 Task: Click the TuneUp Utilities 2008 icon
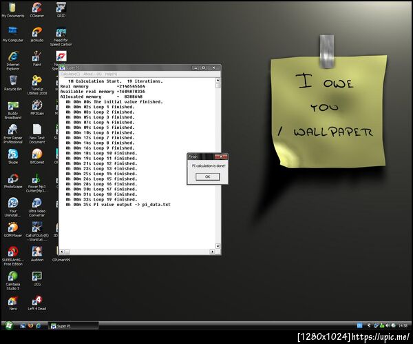37,85
